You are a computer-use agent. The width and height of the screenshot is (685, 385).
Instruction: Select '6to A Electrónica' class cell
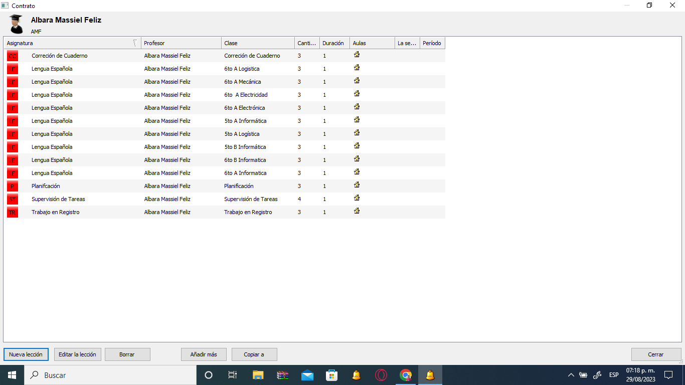pyautogui.click(x=245, y=108)
